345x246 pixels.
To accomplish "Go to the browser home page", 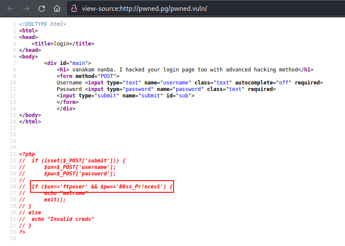I will pos(57,8).
